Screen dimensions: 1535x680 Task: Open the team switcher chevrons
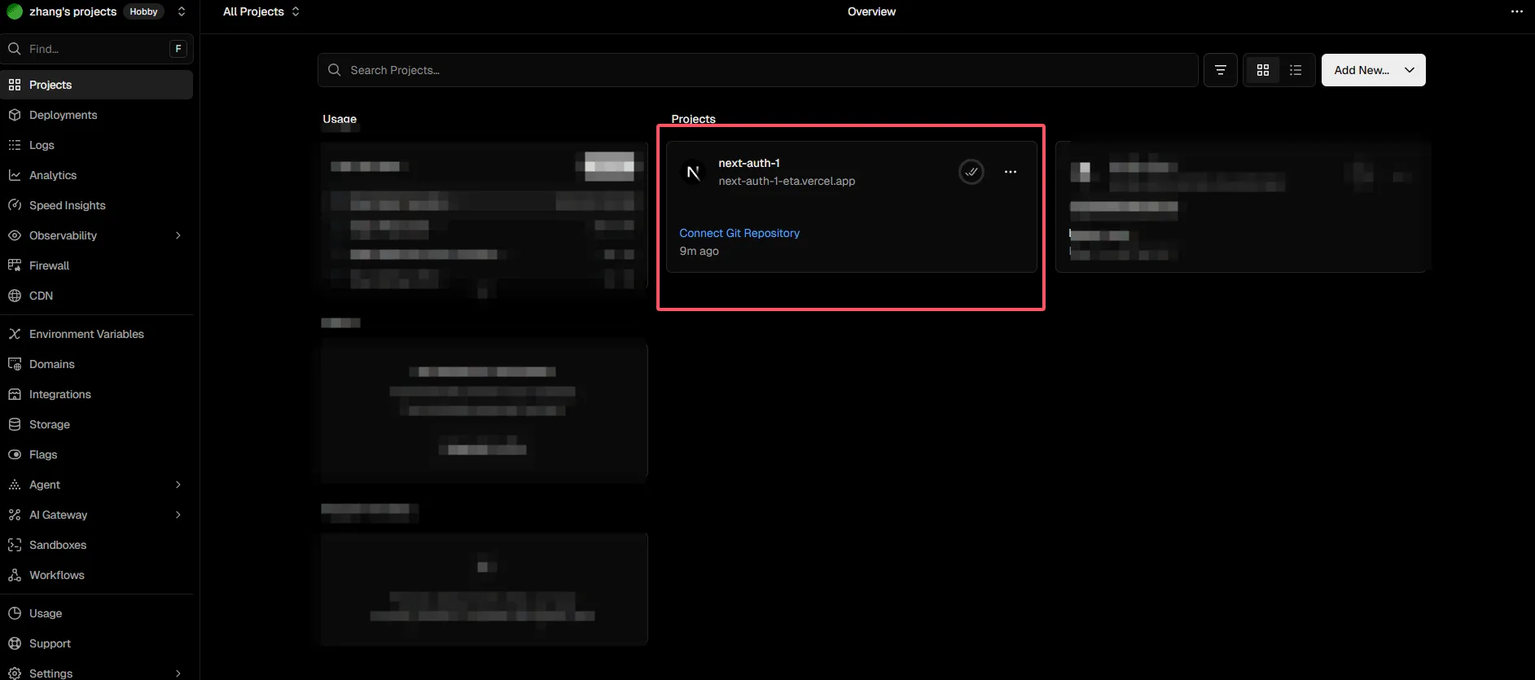coord(182,11)
